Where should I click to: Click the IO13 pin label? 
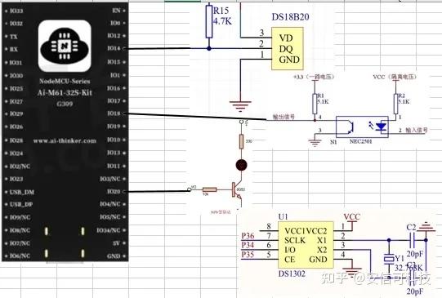point(114,153)
